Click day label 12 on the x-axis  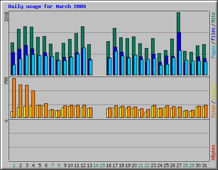click(x=83, y=165)
